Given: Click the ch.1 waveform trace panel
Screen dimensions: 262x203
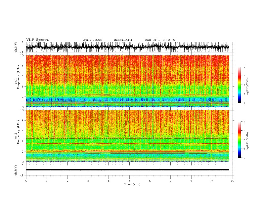Looking at the screenshot, I should 127,47.
